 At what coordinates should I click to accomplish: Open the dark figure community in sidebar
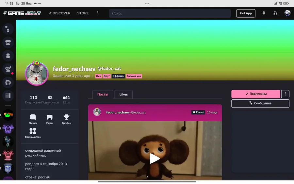[8, 142]
